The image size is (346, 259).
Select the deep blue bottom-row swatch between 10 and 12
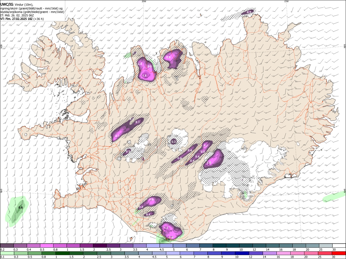click(242, 253)
